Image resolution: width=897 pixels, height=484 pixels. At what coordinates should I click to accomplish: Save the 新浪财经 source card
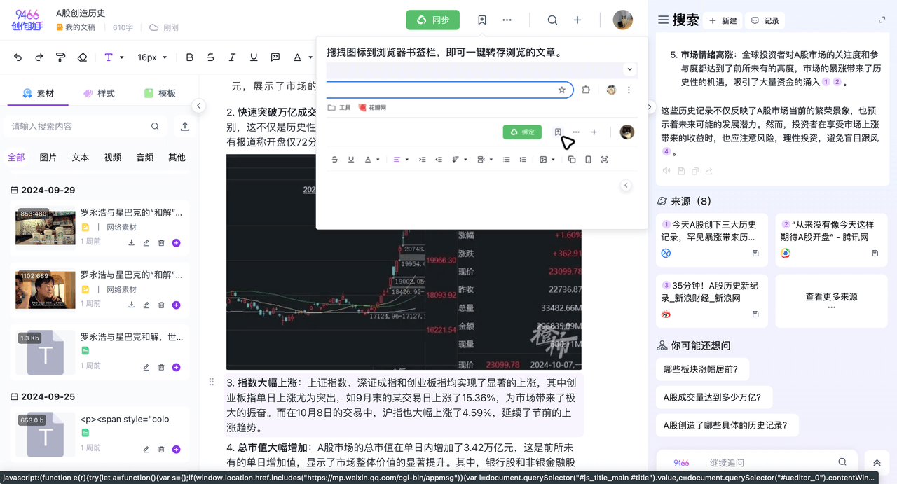[x=755, y=314]
